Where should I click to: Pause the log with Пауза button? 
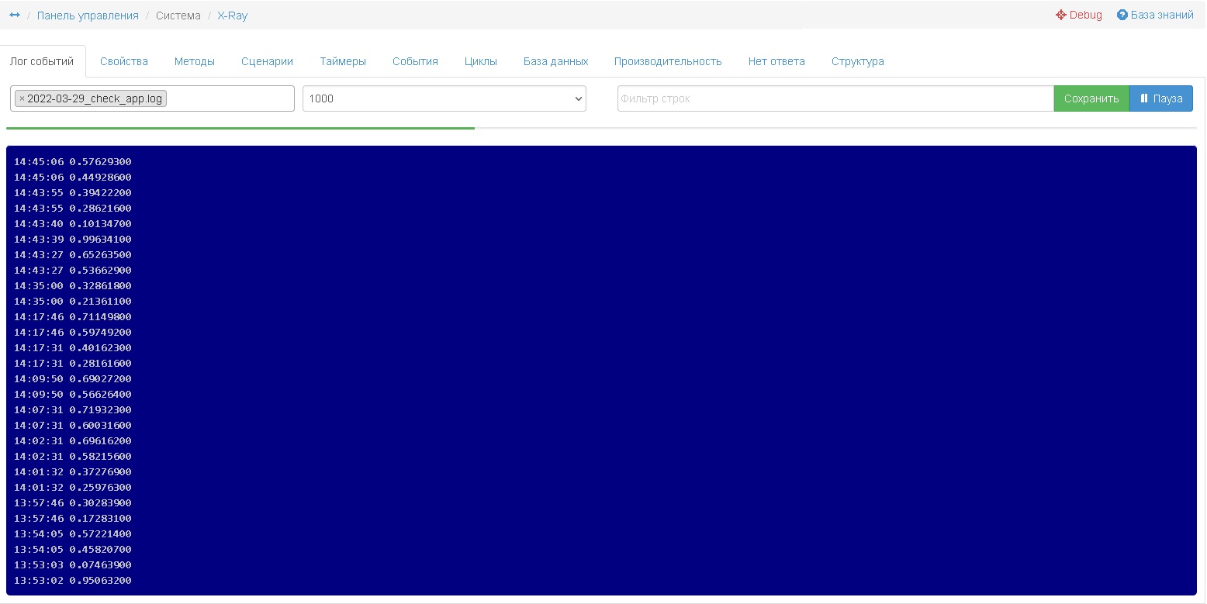[x=1161, y=98]
